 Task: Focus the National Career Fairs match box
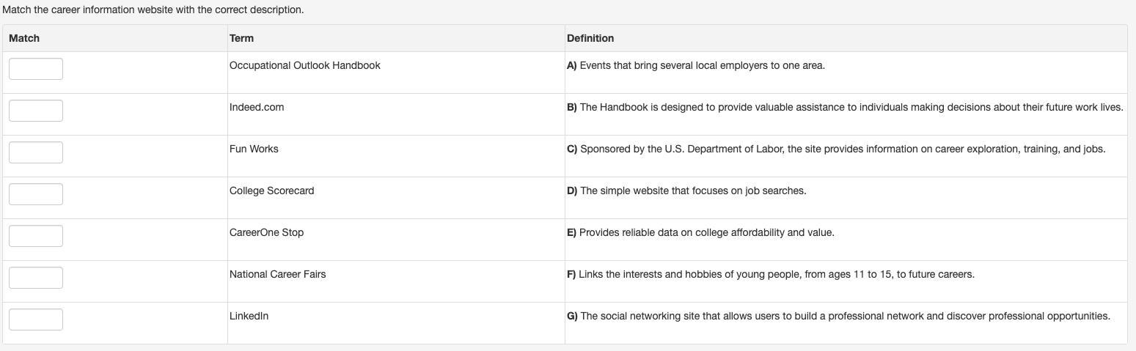[x=36, y=278]
